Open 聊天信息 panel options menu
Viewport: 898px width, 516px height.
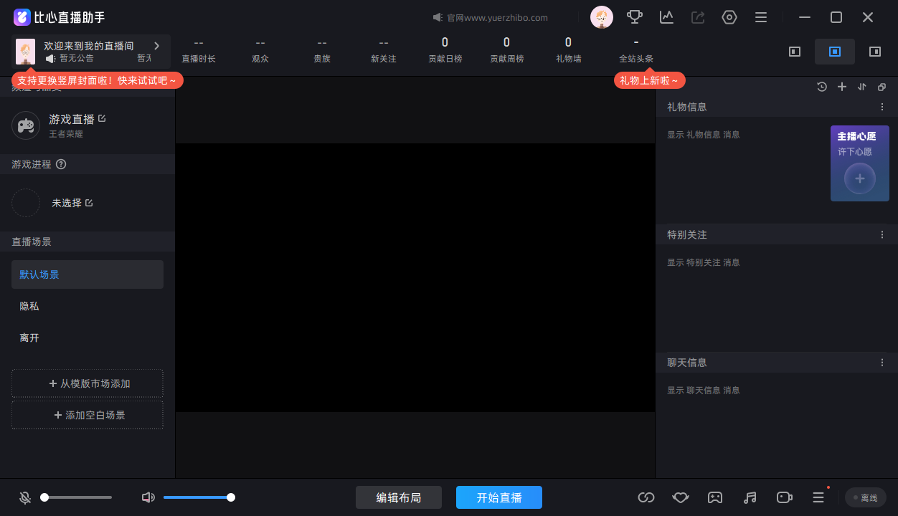pyautogui.click(x=882, y=363)
